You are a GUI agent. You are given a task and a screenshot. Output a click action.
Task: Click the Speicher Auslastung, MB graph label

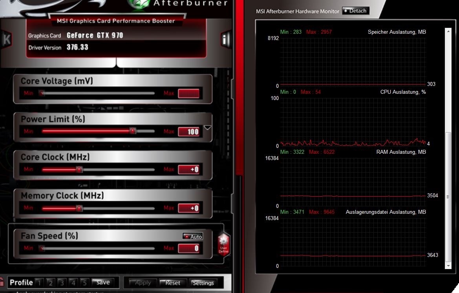click(397, 32)
